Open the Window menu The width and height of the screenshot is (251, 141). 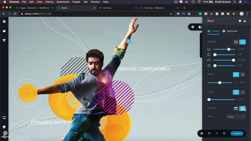[x=95, y=2]
